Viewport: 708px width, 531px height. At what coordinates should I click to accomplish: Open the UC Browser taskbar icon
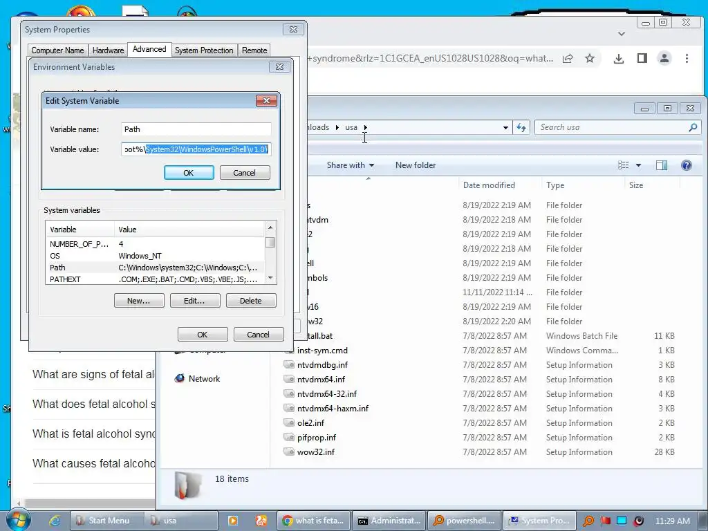[261, 521]
